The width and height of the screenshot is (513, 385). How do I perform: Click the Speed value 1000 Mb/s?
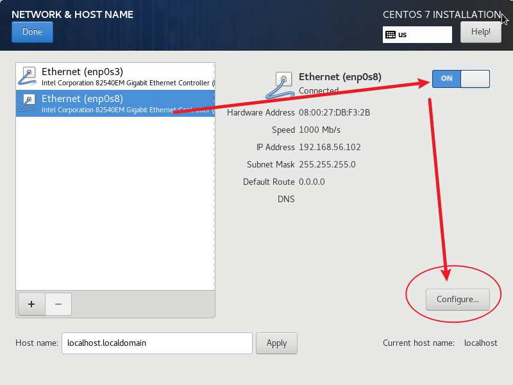tap(319, 130)
